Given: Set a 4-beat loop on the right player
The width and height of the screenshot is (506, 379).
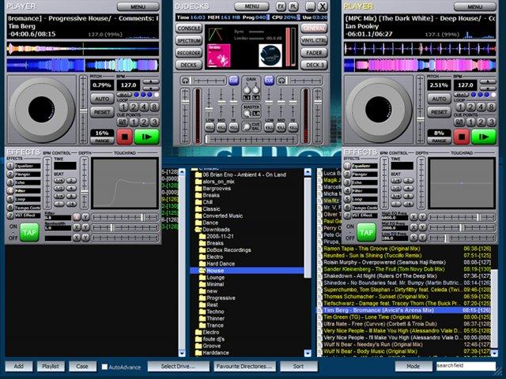Looking at the screenshot, I should (x=481, y=107).
